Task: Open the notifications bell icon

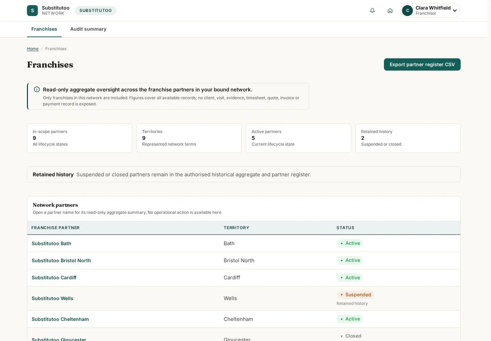Action: pyautogui.click(x=372, y=11)
